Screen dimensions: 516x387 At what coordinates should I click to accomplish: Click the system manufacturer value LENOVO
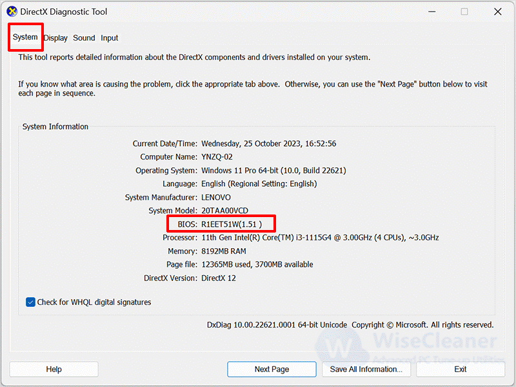click(216, 198)
